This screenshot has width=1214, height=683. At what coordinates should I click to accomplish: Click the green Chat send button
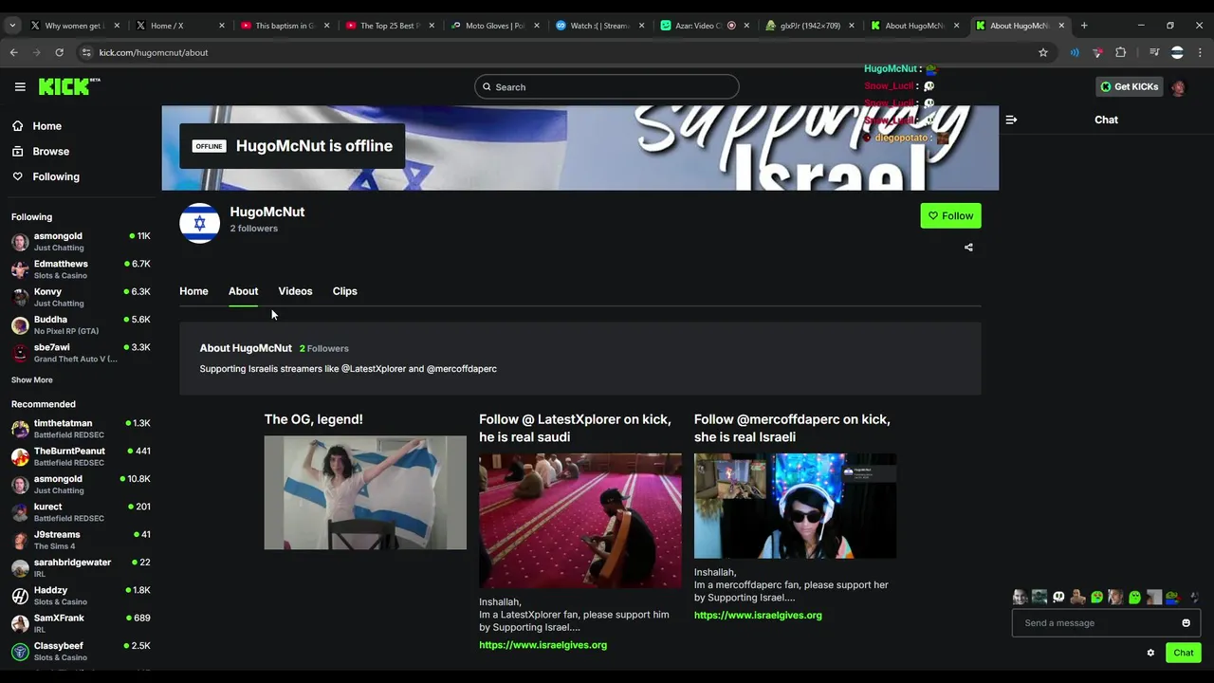coord(1184,653)
